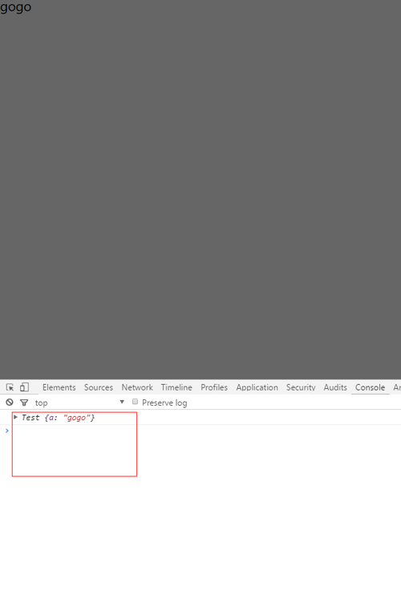
Task: Expand the logged Test object arrow
Action: (x=15, y=417)
